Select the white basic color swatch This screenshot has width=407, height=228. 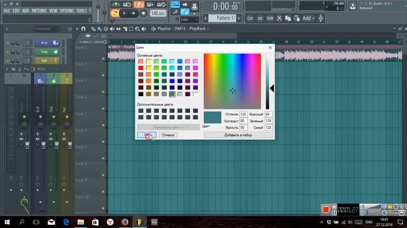point(195,94)
